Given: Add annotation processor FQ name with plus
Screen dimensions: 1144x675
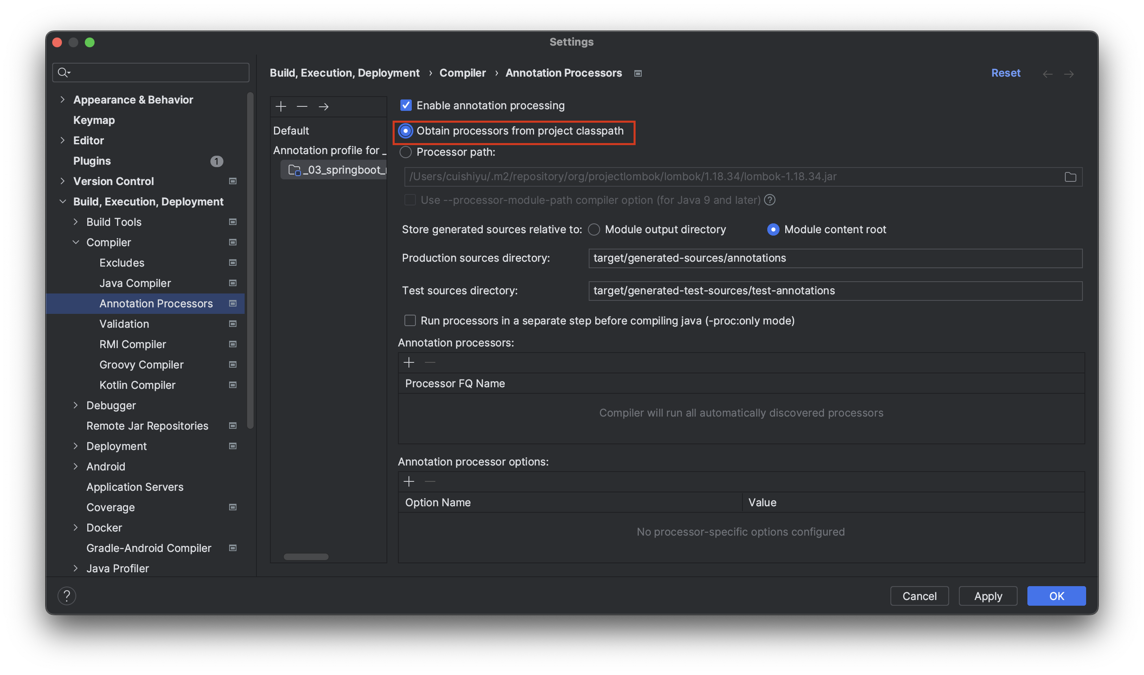Looking at the screenshot, I should [409, 362].
